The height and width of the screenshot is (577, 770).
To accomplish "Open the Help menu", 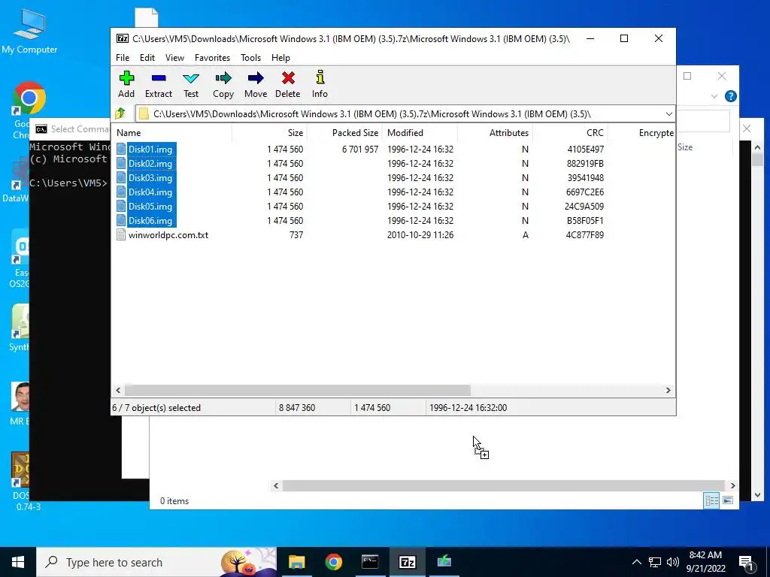I will pos(280,58).
